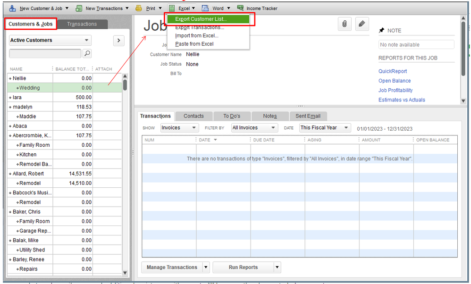Click the pushpin NOTE icon
Image resolution: width=471 pixels, height=284 pixels.
[381, 30]
